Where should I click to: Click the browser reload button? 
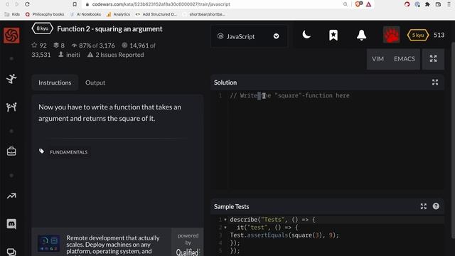[27, 4]
